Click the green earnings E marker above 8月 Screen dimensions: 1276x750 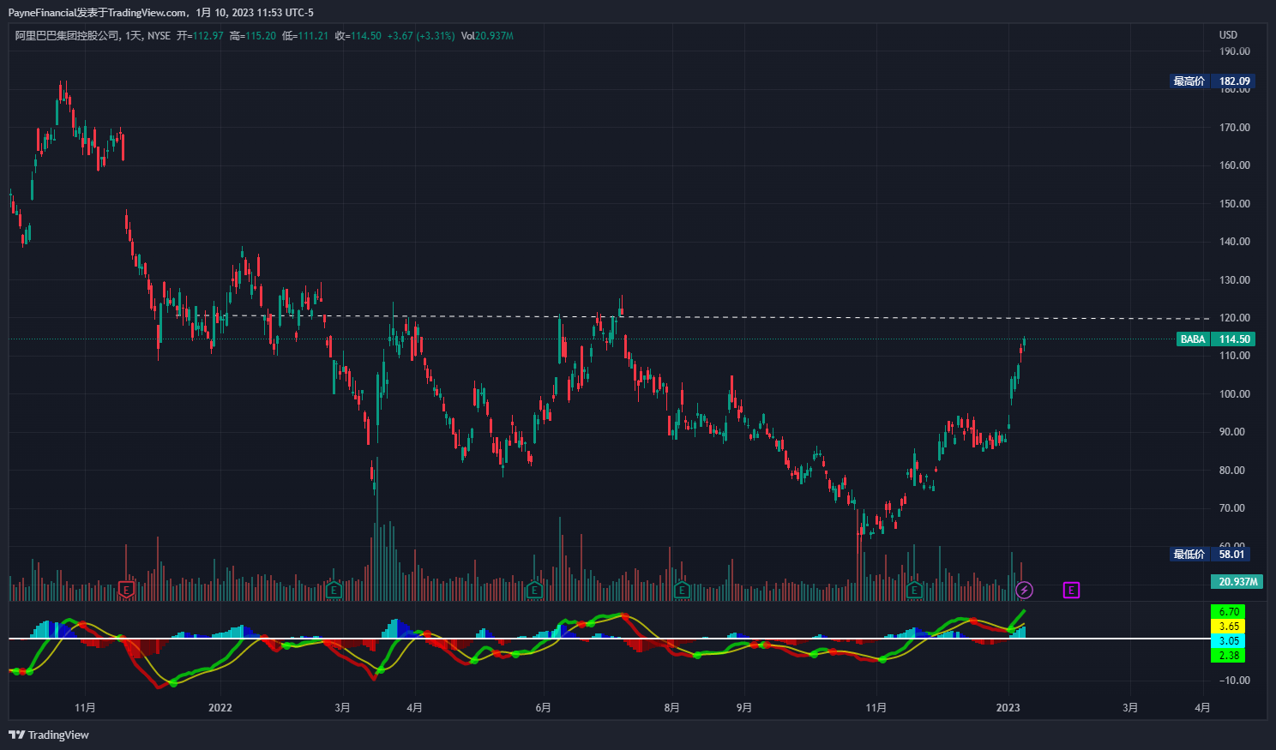click(682, 590)
